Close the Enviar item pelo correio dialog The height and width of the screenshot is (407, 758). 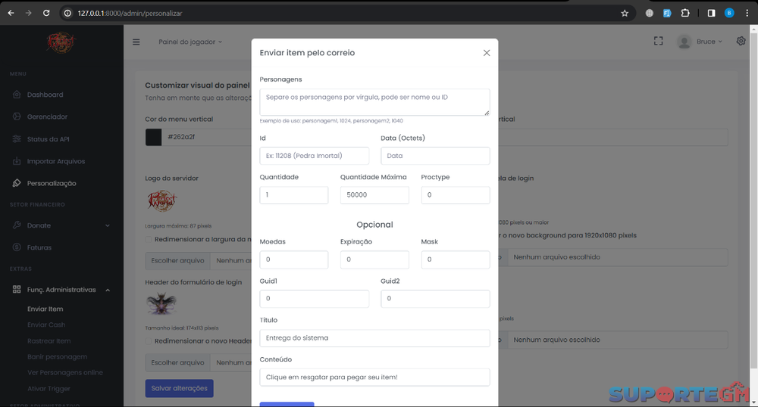(x=487, y=53)
